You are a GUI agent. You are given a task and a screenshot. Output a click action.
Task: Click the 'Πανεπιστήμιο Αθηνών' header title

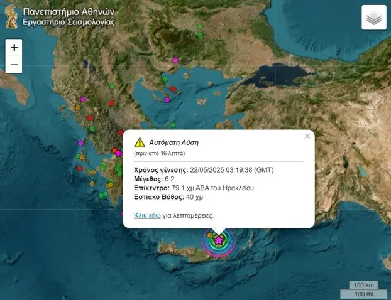(x=69, y=11)
